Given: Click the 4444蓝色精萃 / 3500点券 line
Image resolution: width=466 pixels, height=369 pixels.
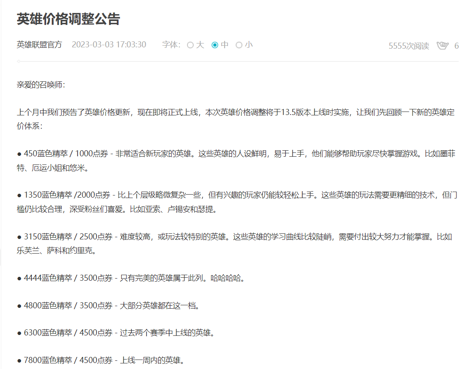Looking at the screenshot, I should click(131, 278).
